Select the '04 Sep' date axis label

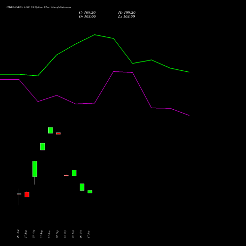(65, 234)
